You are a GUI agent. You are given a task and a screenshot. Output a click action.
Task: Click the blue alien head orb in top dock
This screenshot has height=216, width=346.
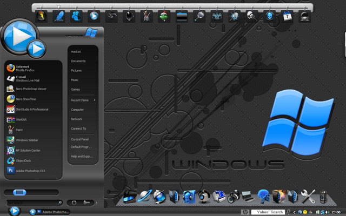point(269,16)
